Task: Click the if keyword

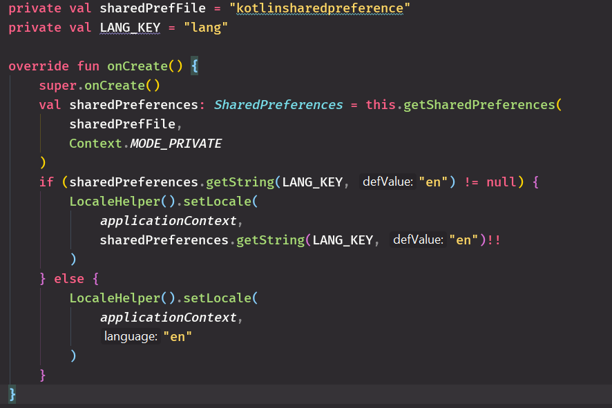Action: pos(46,182)
